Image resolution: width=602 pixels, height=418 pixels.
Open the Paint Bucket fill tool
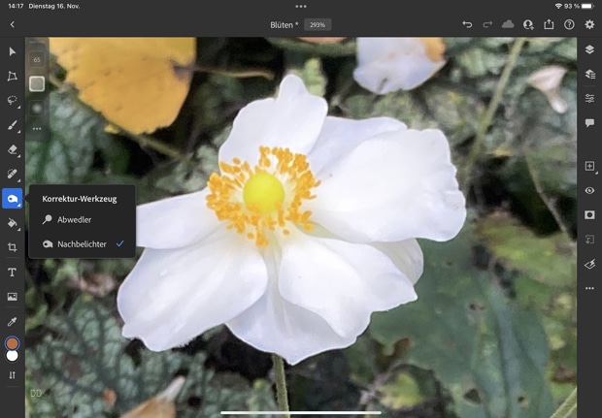pyautogui.click(x=13, y=223)
